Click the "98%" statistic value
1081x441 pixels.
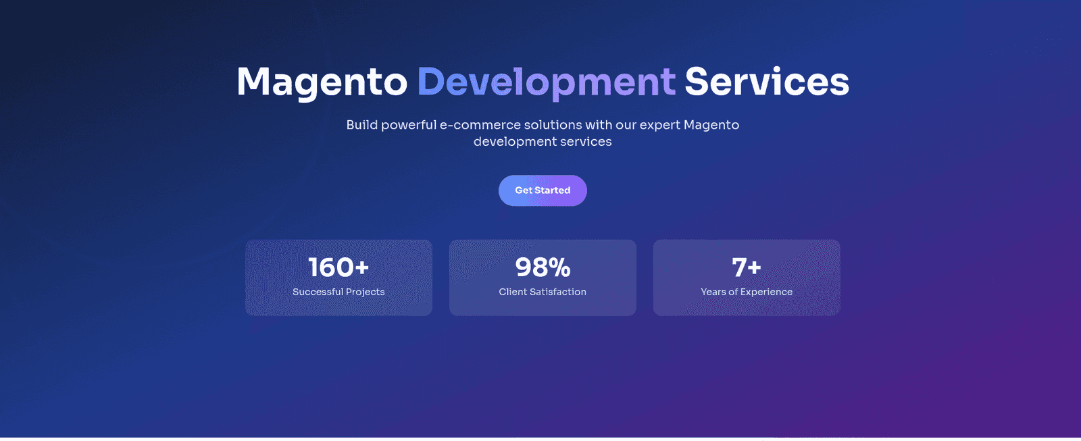pyautogui.click(x=543, y=267)
